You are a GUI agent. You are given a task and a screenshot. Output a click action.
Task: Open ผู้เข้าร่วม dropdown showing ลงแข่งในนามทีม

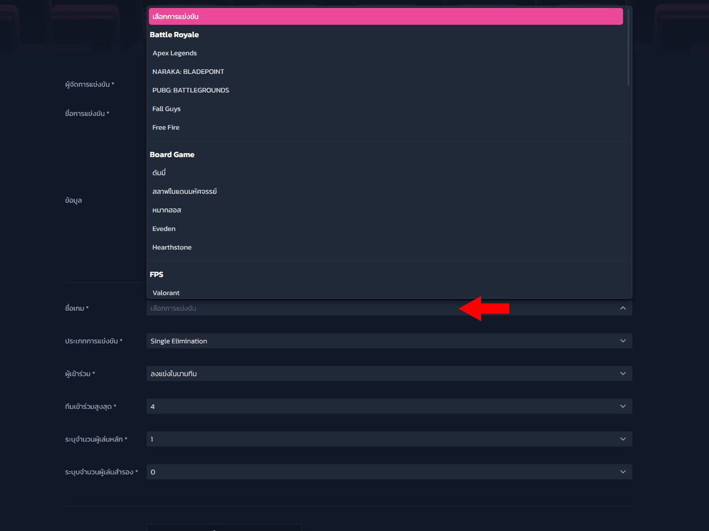click(x=389, y=373)
